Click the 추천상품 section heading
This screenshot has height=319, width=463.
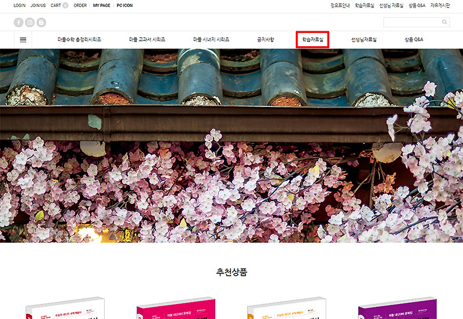click(x=231, y=272)
